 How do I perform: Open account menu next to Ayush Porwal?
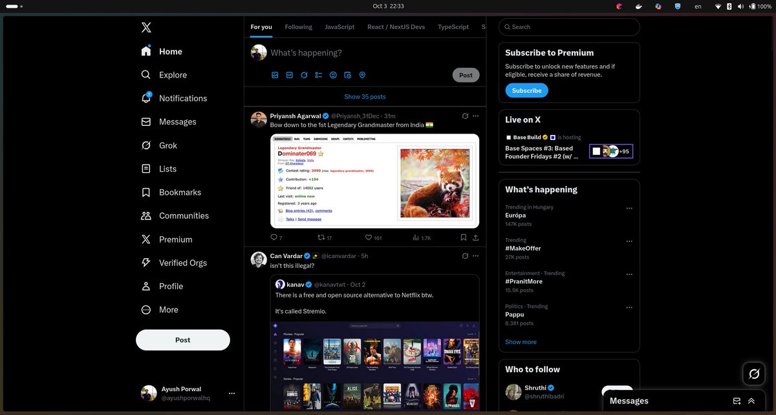click(232, 393)
